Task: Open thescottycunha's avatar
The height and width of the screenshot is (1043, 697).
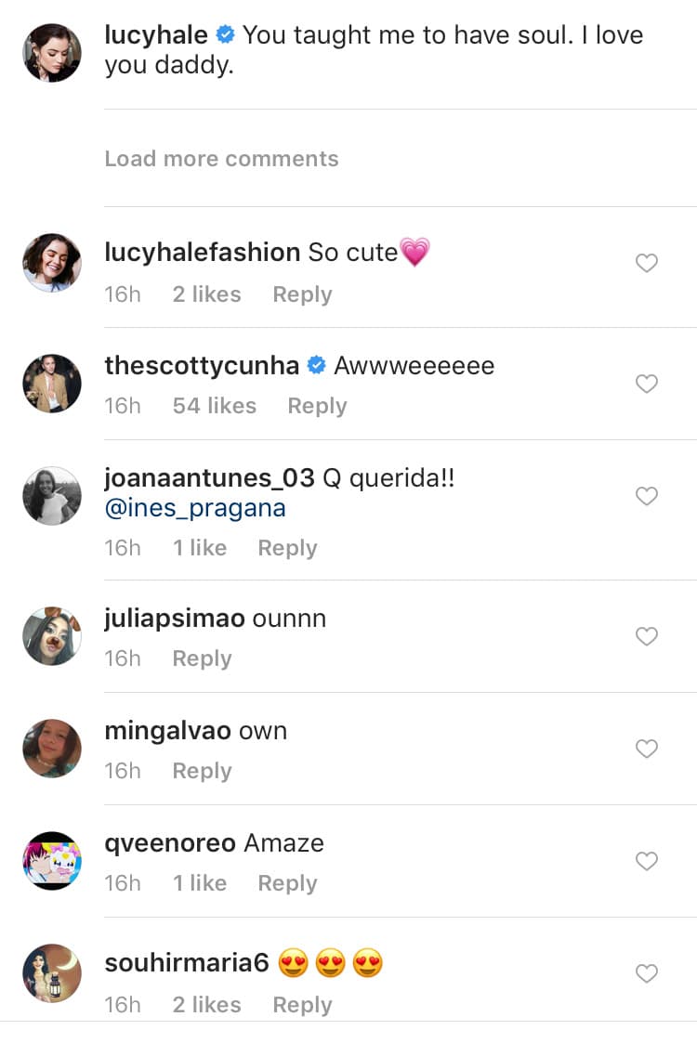Action: coord(52,384)
